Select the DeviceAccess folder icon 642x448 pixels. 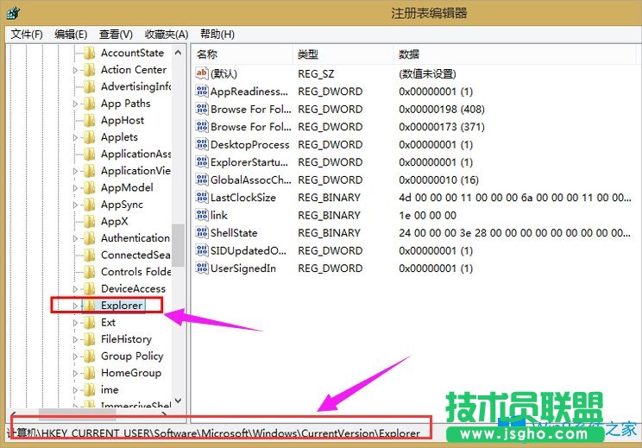(x=90, y=288)
